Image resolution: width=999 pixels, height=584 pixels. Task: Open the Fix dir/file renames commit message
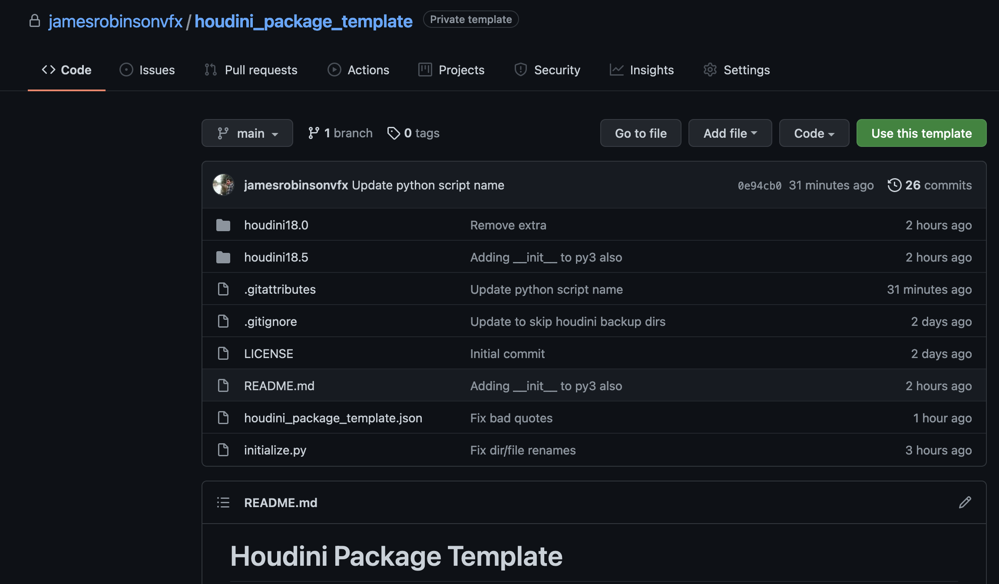pos(523,450)
